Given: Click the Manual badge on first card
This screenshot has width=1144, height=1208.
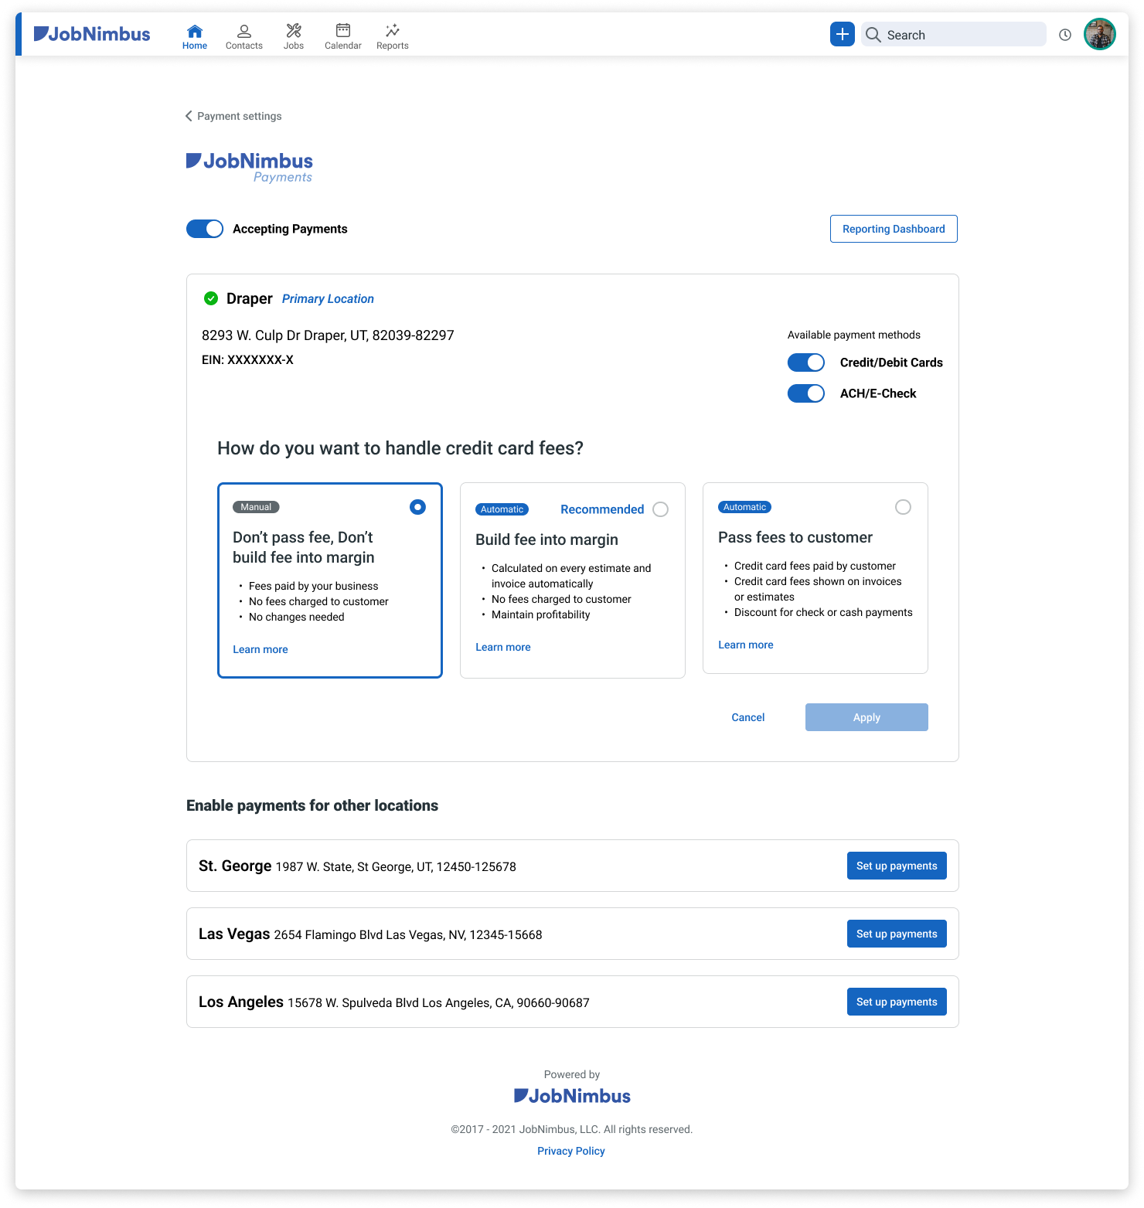Looking at the screenshot, I should [x=256, y=507].
